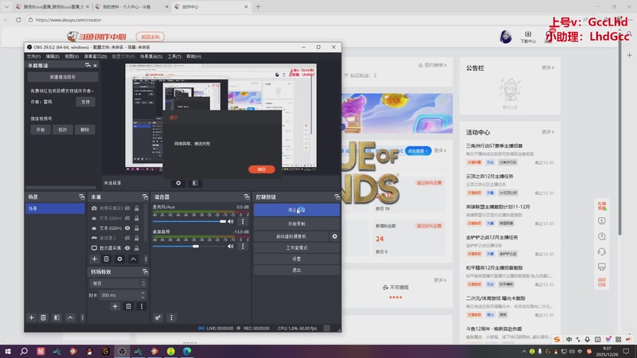Open 桌面音频 three-dot options menu

[x=243, y=247]
